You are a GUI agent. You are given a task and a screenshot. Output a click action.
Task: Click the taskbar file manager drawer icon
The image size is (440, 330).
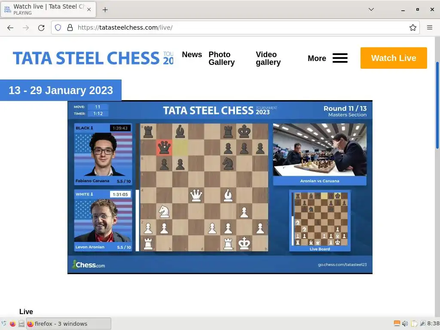coord(21,324)
